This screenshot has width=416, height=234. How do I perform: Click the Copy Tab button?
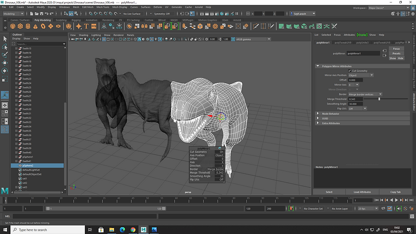(x=395, y=192)
